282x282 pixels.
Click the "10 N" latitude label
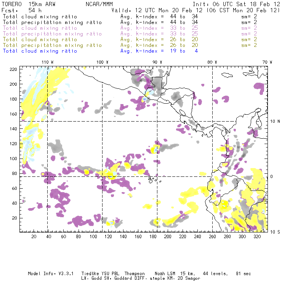pyautogui.click(x=275, y=122)
